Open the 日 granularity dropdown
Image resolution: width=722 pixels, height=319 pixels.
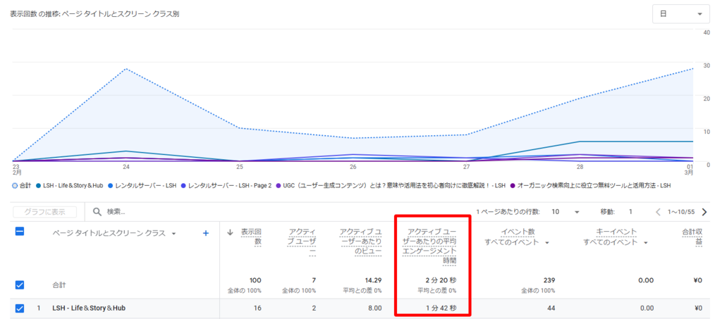[x=680, y=13]
